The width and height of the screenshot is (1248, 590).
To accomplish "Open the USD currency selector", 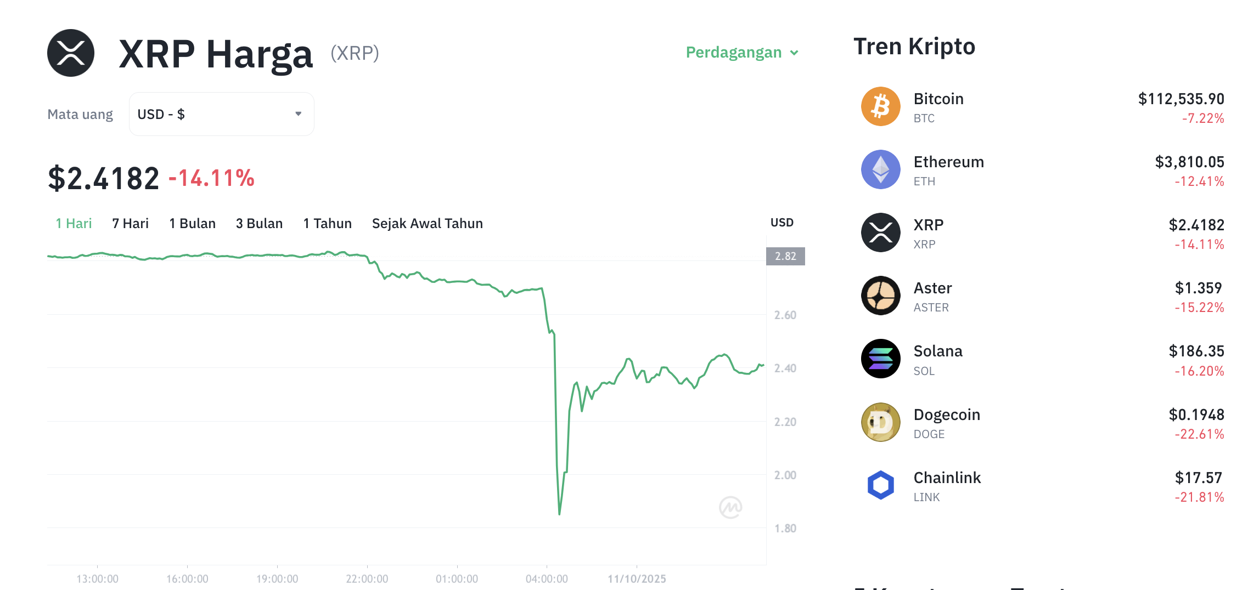I will 221,114.
